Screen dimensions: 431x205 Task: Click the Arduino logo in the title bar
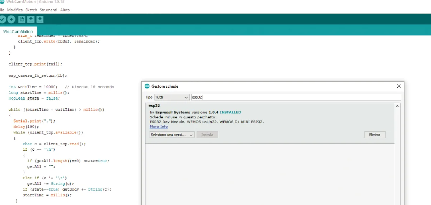2,2
